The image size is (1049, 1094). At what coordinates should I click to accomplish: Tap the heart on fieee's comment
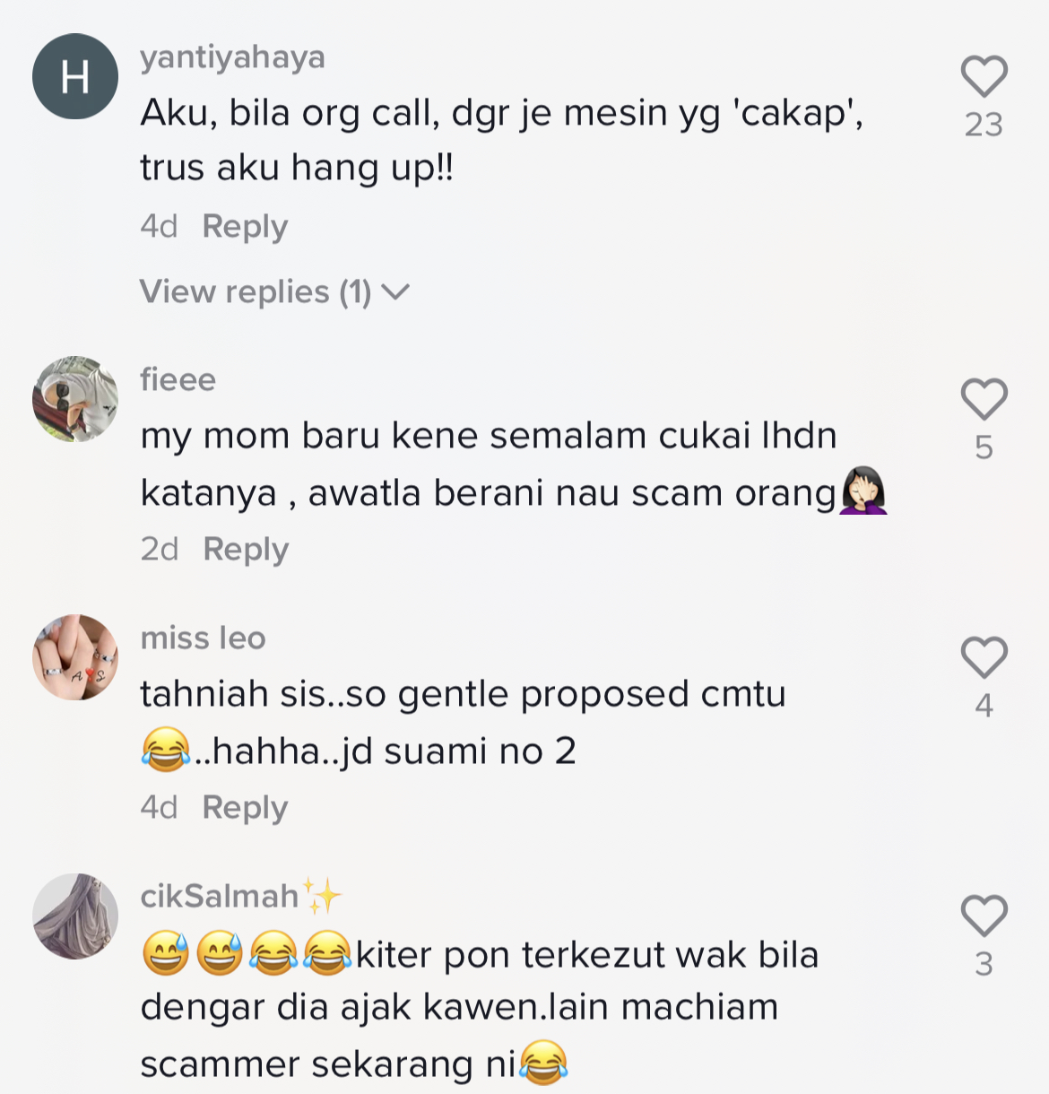tap(984, 399)
